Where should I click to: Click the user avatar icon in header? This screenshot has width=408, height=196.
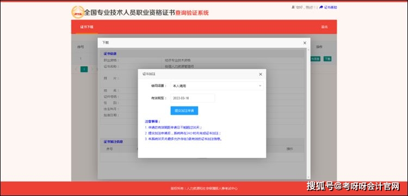pyautogui.click(x=294, y=7)
